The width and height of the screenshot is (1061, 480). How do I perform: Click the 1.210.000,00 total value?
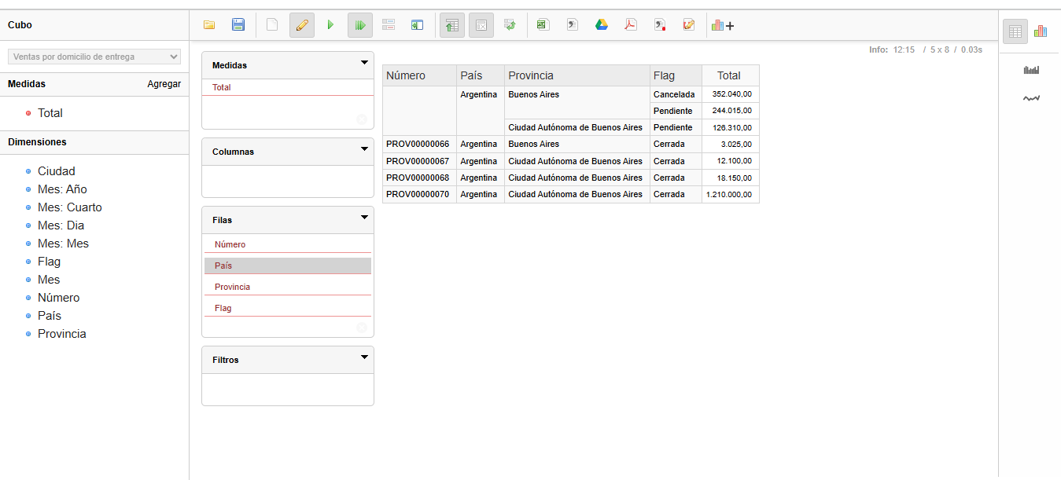tap(731, 194)
